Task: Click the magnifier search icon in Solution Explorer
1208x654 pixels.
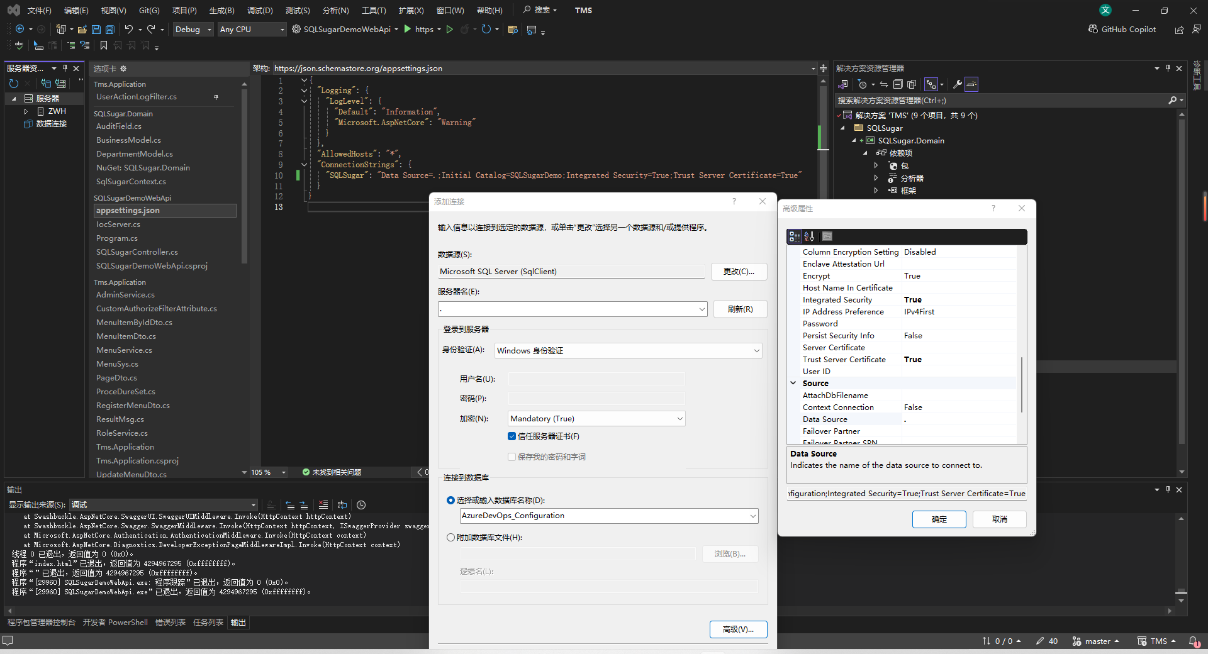Action: [1173, 100]
